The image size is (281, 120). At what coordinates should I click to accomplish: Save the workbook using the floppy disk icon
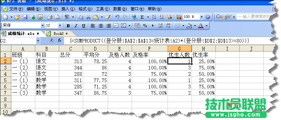[x=25, y=17]
